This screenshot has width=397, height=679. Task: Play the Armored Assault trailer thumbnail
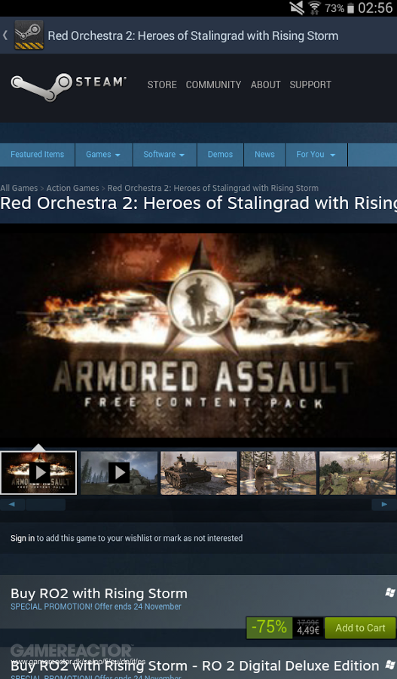pos(38,473)
